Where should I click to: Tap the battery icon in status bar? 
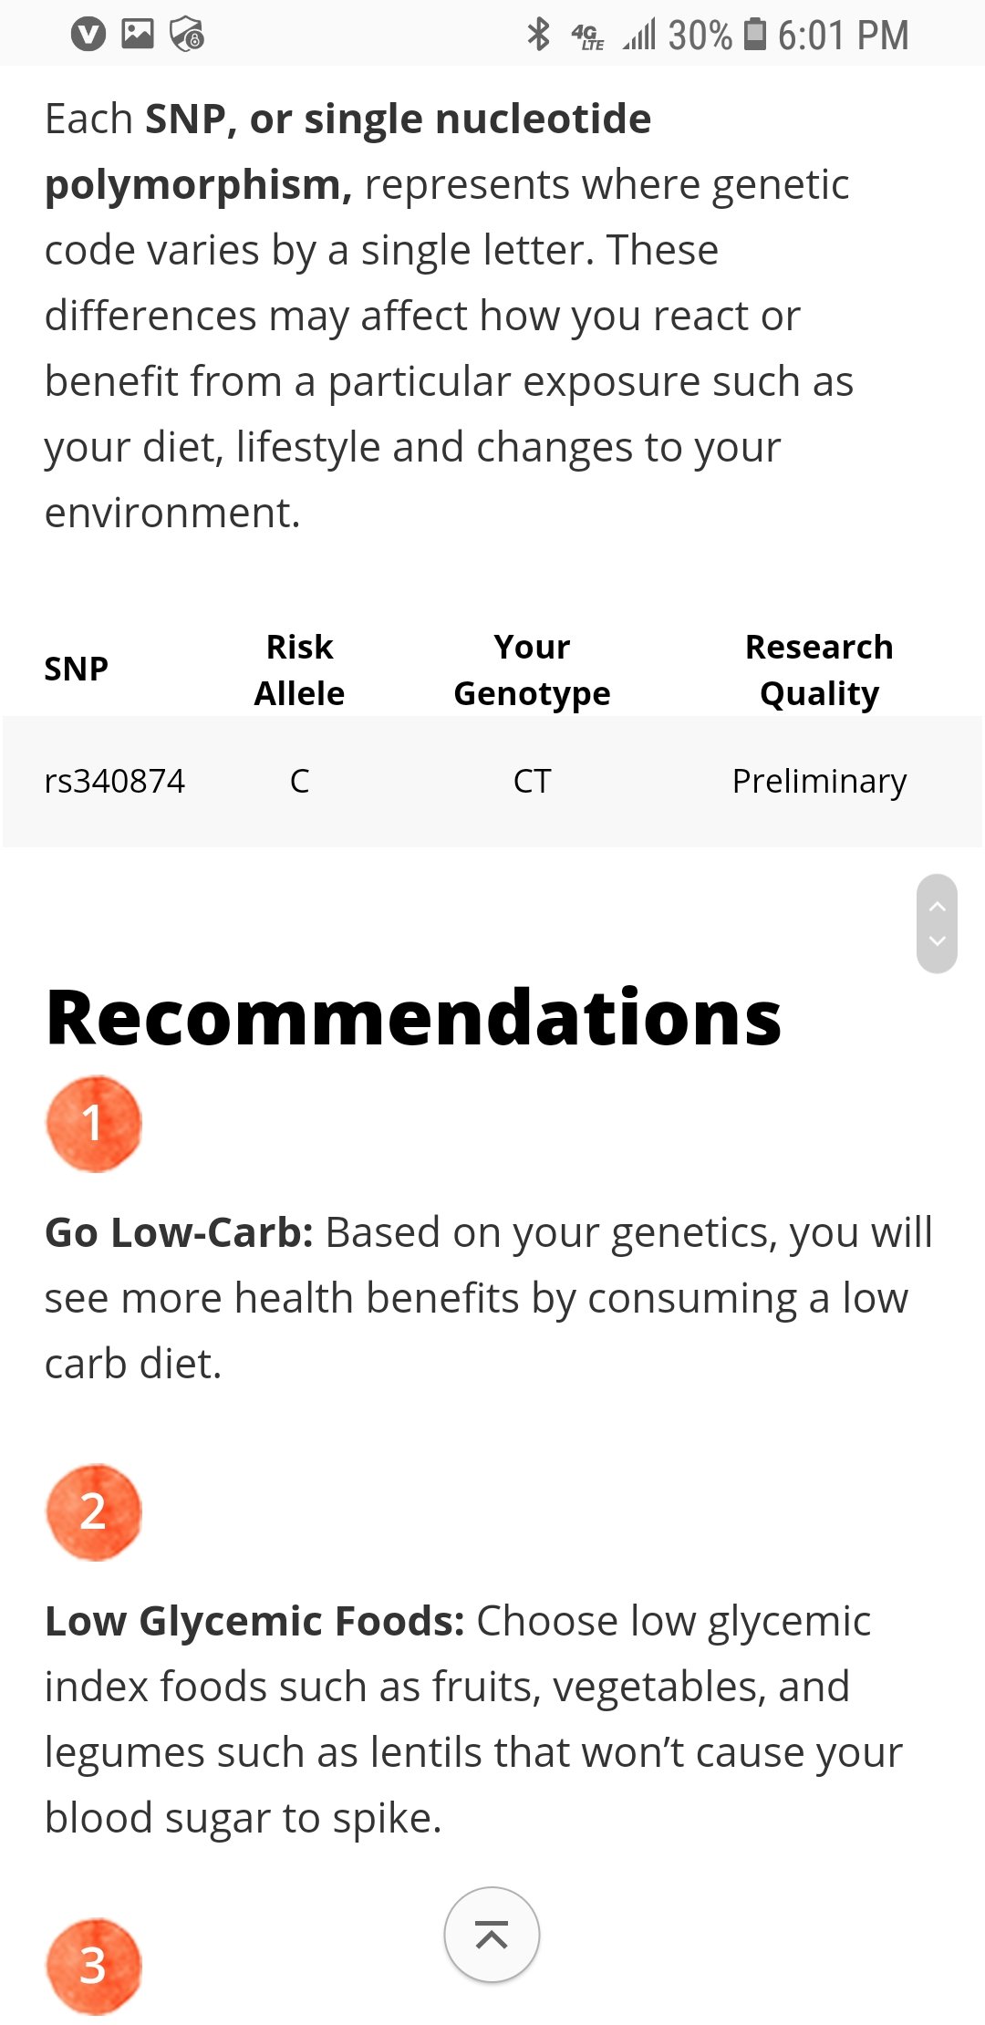[755, 35]
